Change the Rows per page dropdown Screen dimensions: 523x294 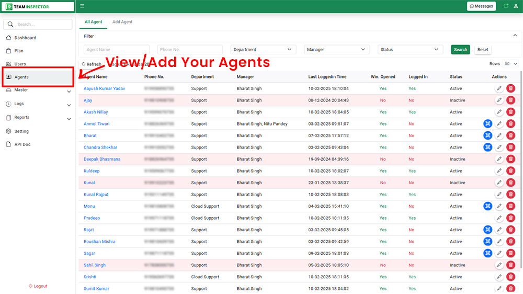510,64
